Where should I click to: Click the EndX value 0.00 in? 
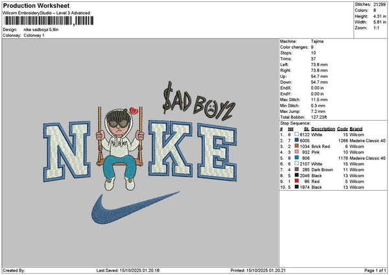317,88
